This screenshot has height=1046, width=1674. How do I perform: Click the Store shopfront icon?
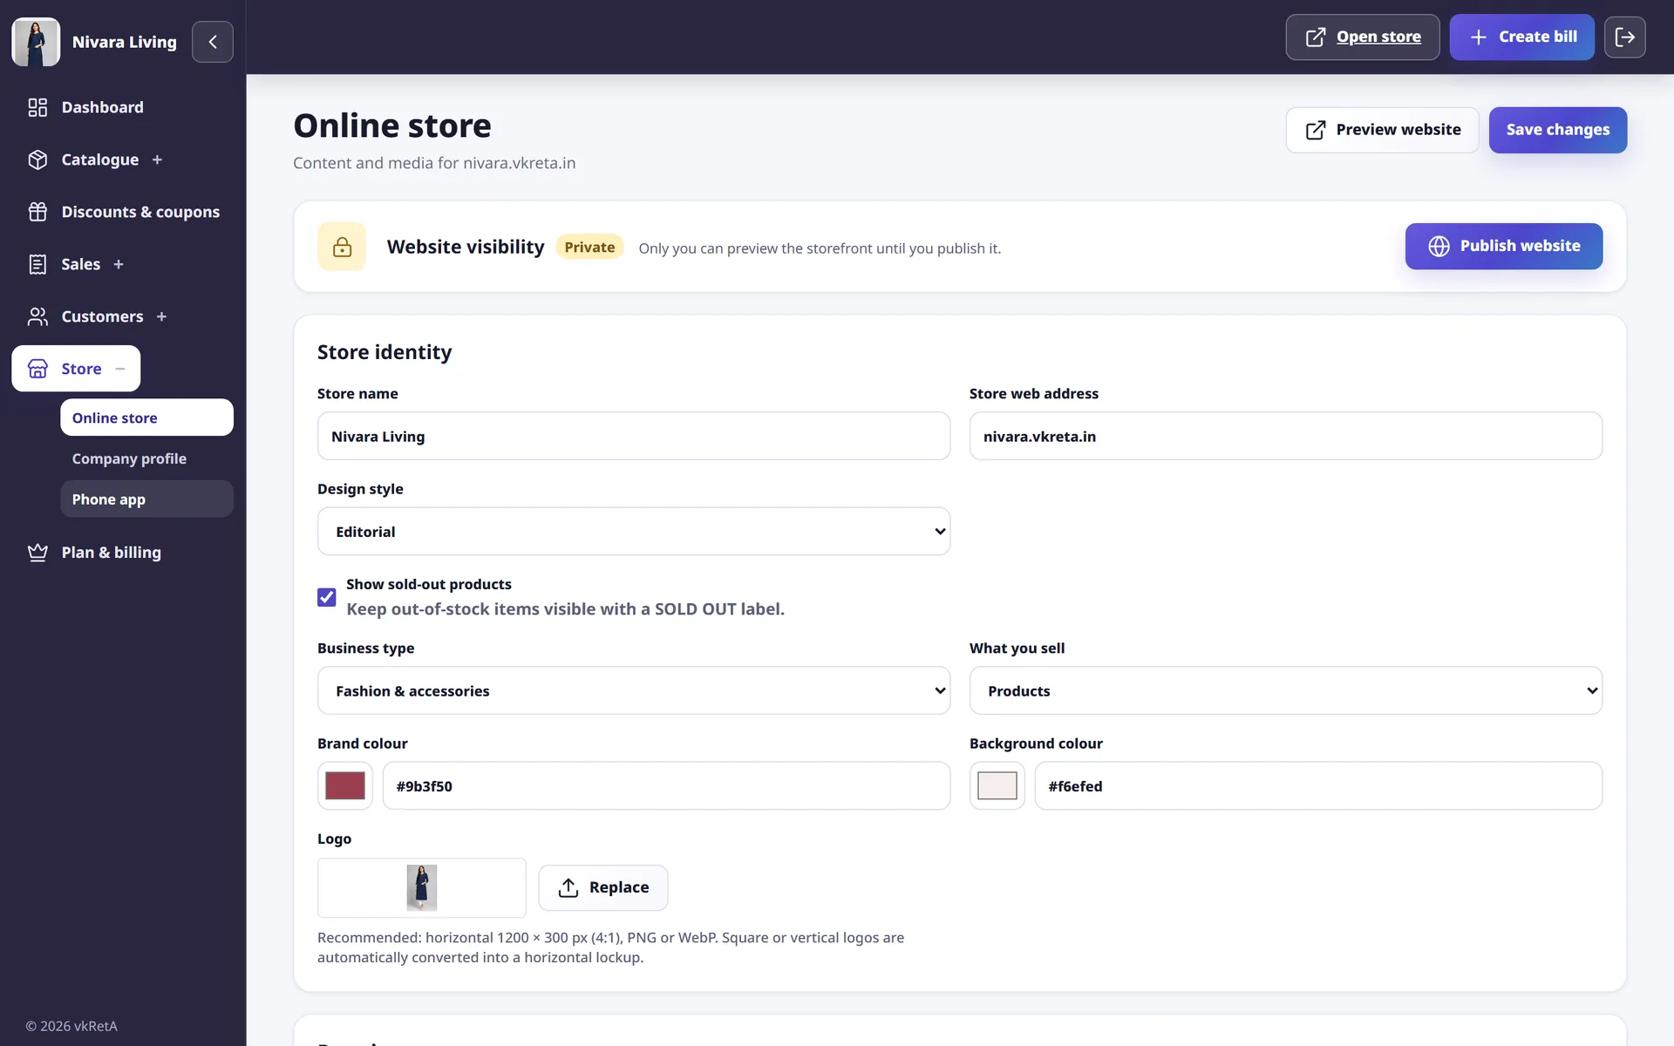coord(37,369)
